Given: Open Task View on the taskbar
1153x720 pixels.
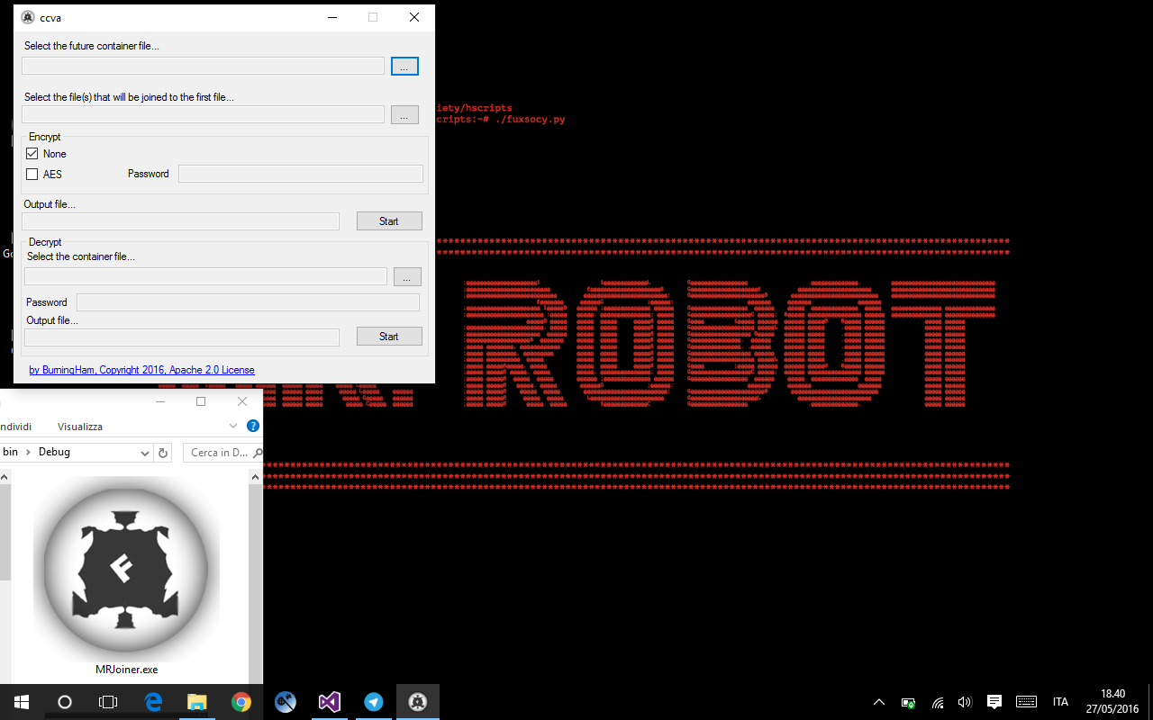Looking at the screenshot, I should coord(108,702).
